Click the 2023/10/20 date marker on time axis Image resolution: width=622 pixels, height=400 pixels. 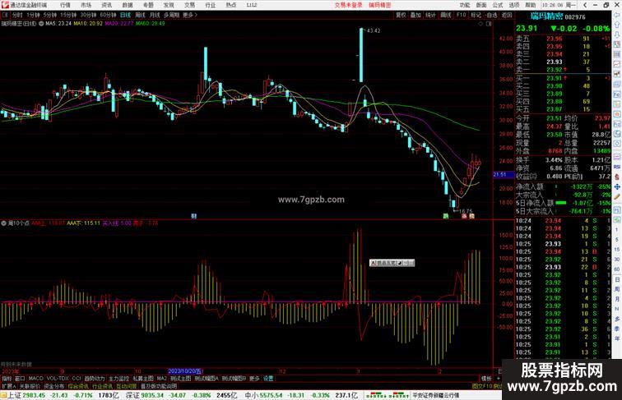(x=185, y=371)
